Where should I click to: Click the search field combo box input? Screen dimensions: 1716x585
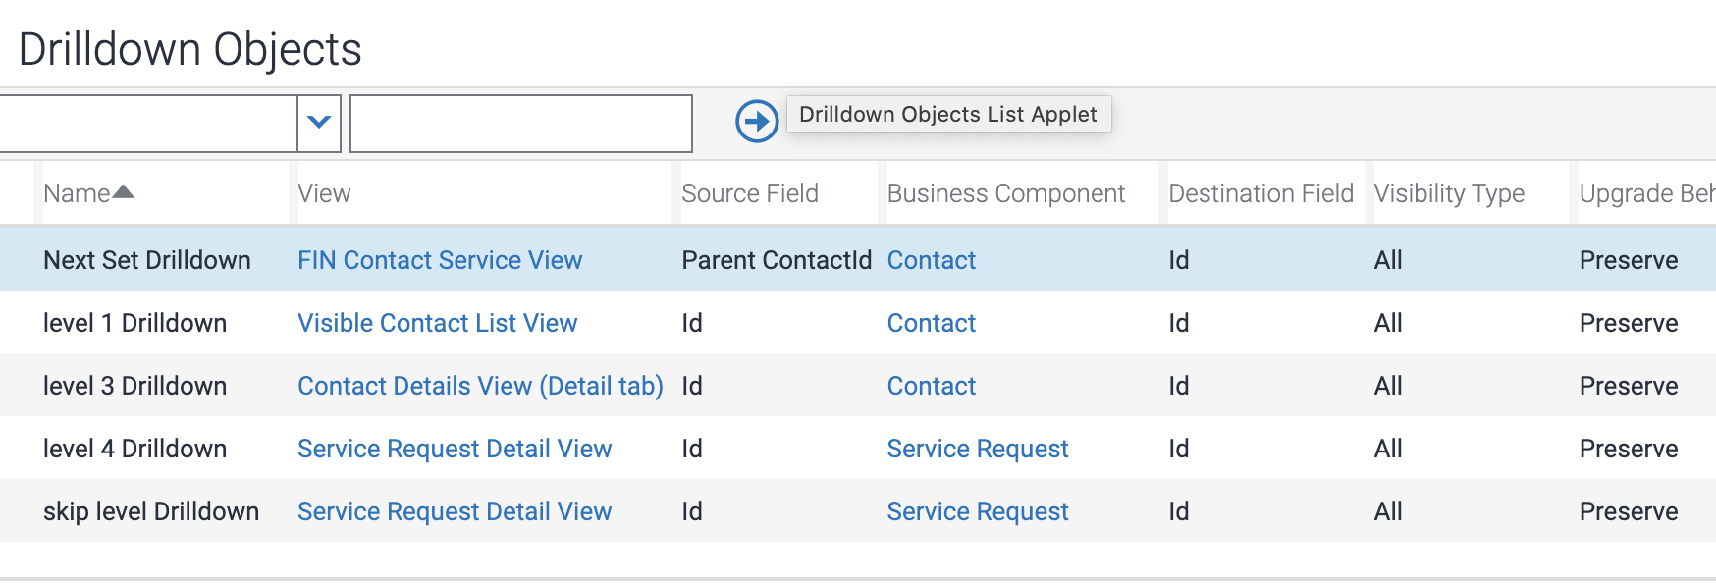click(147, 124)
